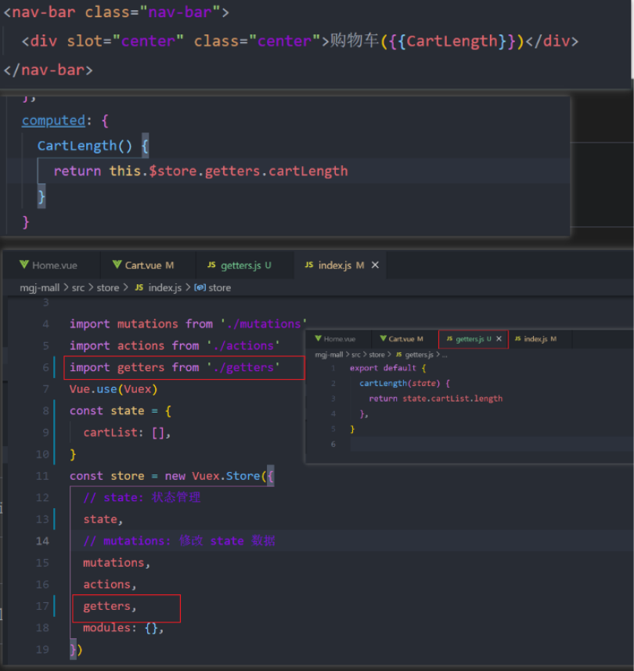The width and height of the screenshot is (634, 671).
Task: Click the opening nav-bar tag line
Action: point(117,12)
